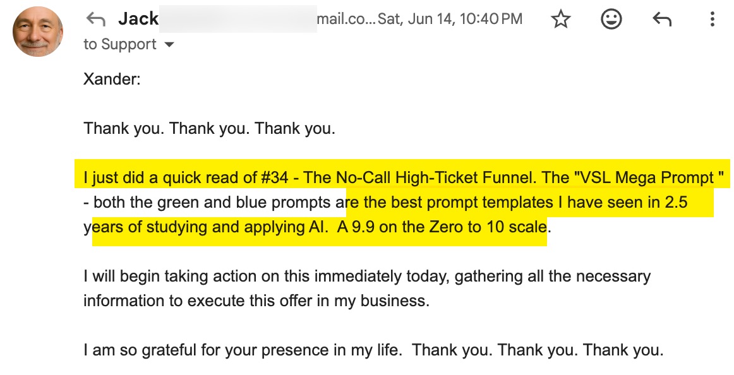Click the Sat, Jun 14, 10:40 PM timestamp
The height and width of the screenshot is (375, 734).
point(450,20)
